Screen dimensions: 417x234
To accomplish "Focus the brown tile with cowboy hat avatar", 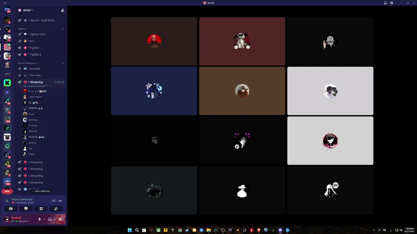I will pyautogui.click(x=242, y=91).
